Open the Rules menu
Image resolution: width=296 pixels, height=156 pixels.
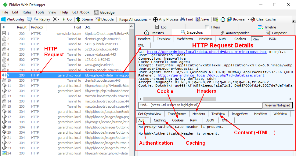pyautogui.click(x=27, y=12)
